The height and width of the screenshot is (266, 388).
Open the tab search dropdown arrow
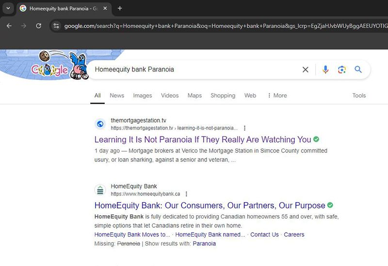[x=8, y=8]
